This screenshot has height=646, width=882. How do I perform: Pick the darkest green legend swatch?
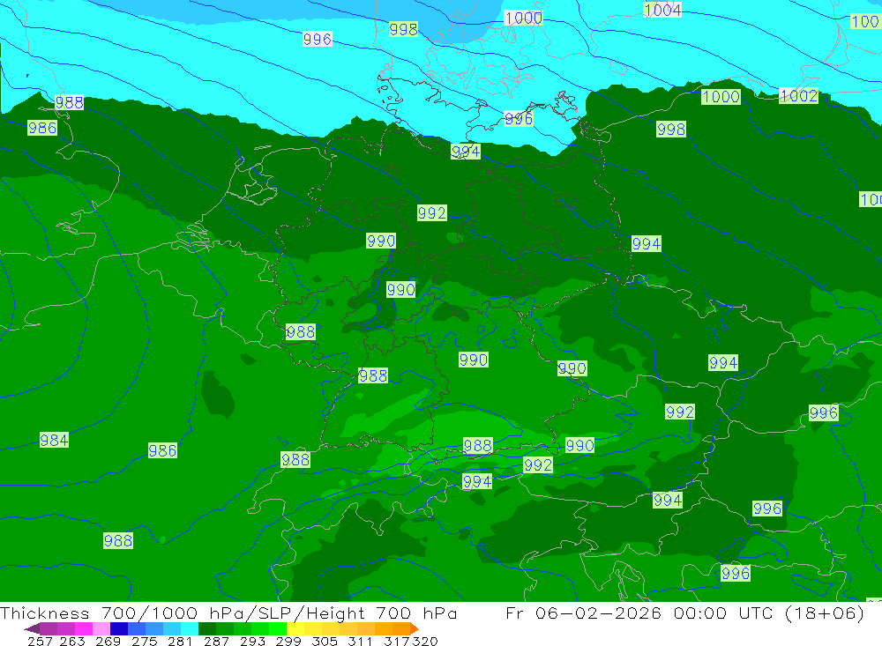pos(207,628)
